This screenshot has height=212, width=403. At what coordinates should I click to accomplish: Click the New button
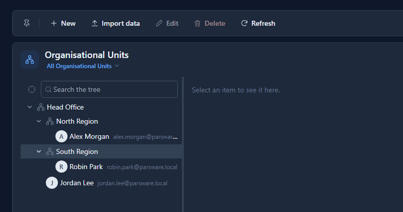click(x=63, y=23)
